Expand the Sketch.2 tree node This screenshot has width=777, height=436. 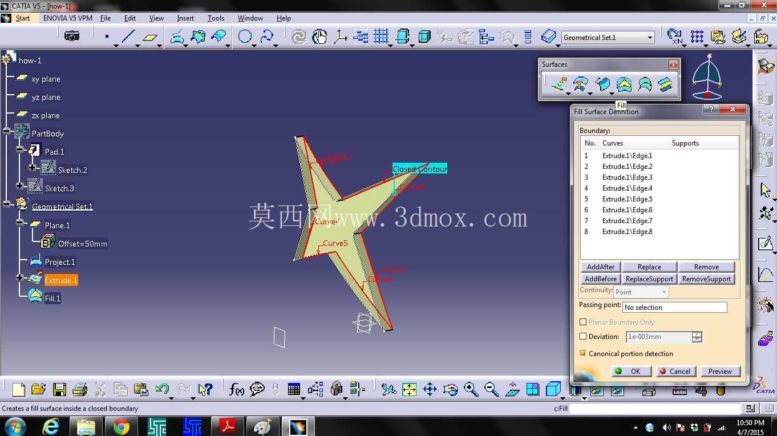tap(33, 168)
